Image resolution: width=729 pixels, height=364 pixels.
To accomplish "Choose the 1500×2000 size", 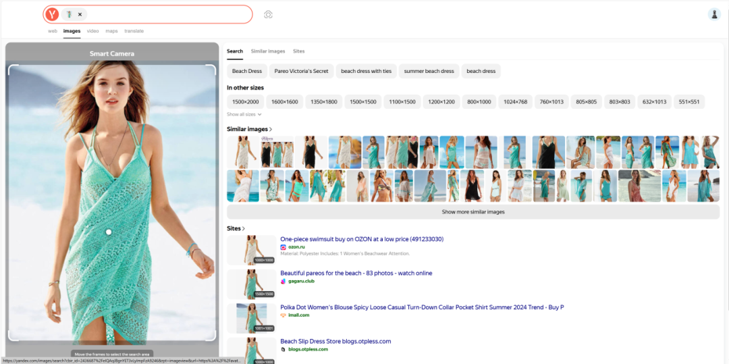I will [246, 102].
